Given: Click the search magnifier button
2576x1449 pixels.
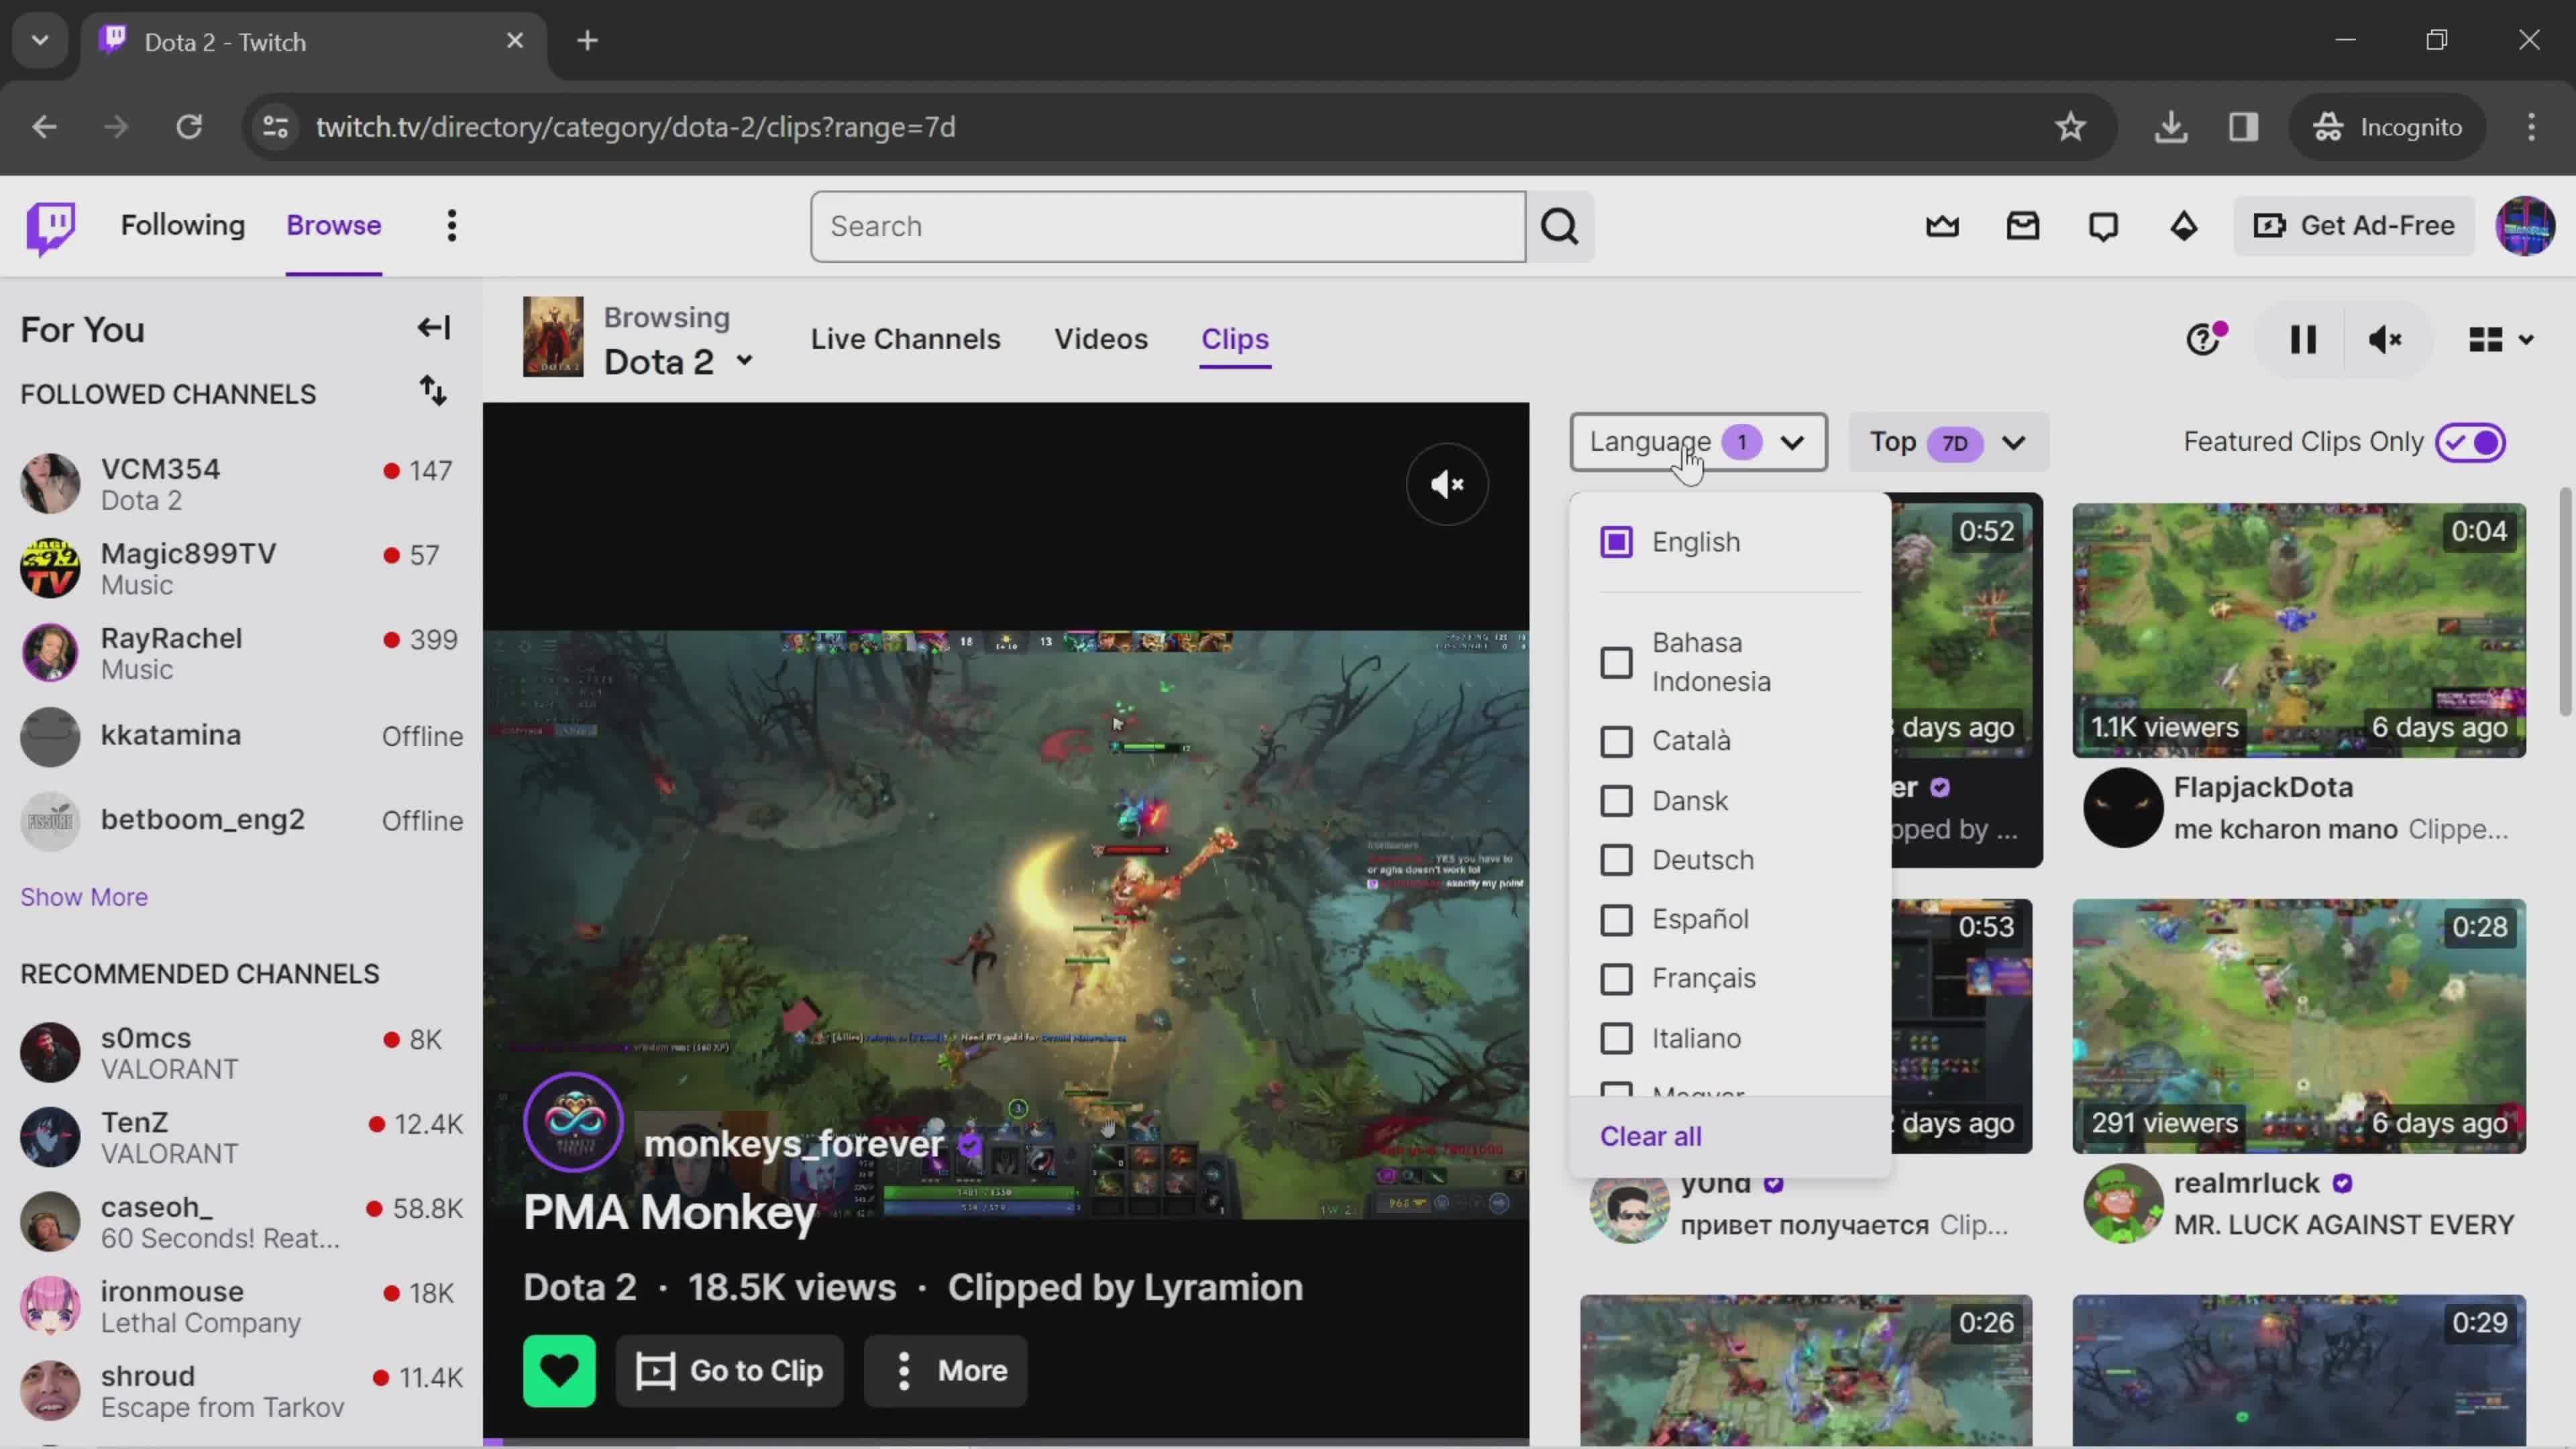Looking at the screenshot, I should (x=1560, y=227).
